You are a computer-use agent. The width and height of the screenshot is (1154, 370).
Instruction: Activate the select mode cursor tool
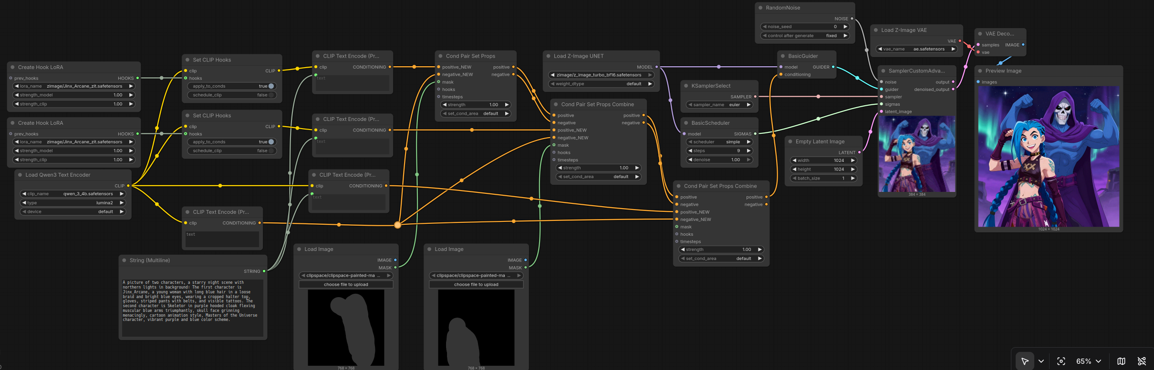pyautogui.click(x=1024, y=361)
